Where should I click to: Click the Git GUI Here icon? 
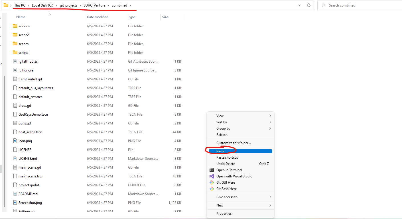tap(212, 183)
